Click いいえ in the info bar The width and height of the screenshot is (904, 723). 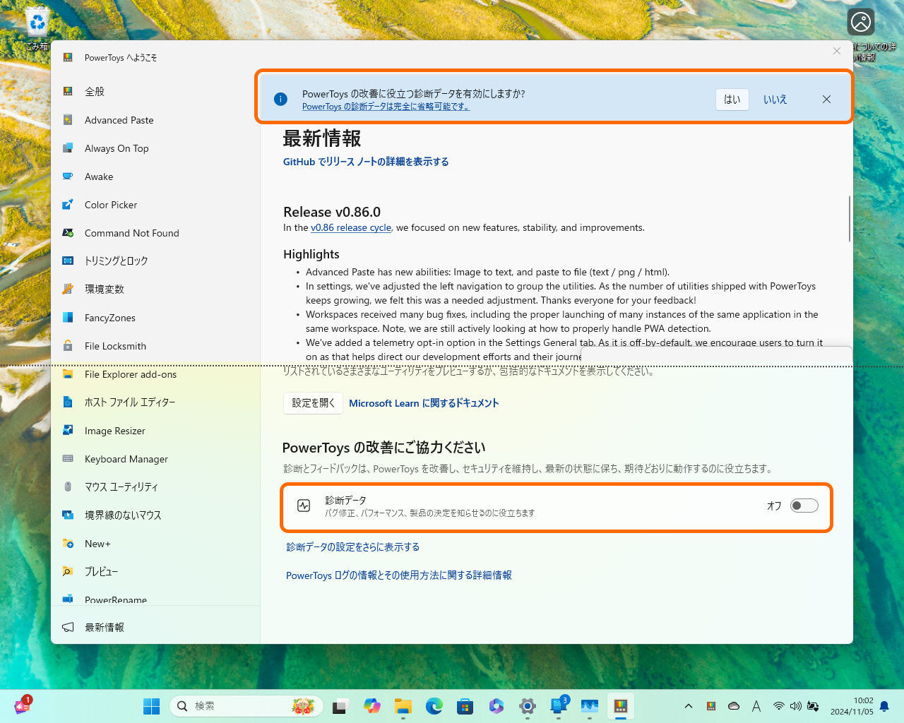pyautogui.click(x=775, y=100)
